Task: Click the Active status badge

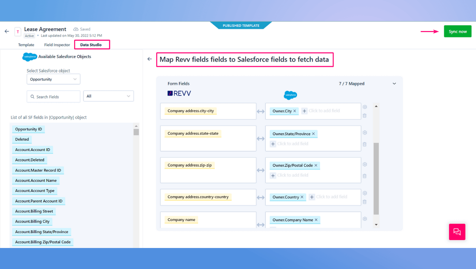Action: (x=30, y=36)
